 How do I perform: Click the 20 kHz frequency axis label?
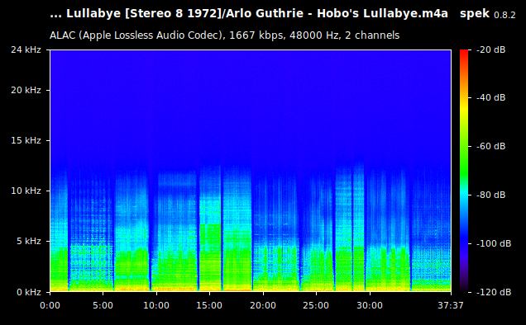pyautogui.click(x=26, y=91)
